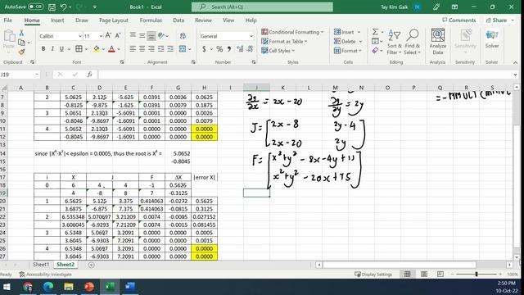The width and height of the screenshot is (524, 295).
Task: Click the Borders icon
Action: (x=79, y=49)
